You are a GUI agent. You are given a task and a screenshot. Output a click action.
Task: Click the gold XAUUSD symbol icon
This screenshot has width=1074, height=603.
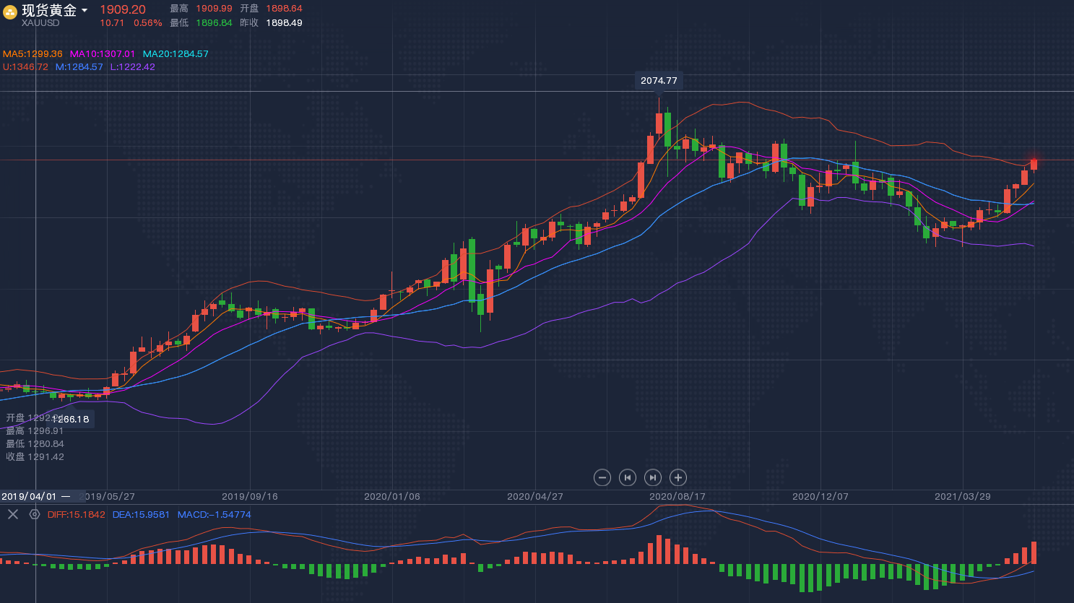(x=10, y=12)
